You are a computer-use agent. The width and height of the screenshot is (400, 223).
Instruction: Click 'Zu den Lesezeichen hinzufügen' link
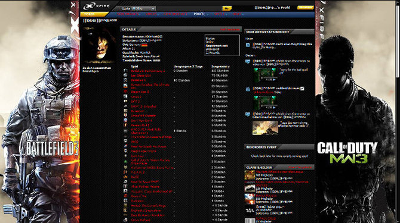pos(97,70)
